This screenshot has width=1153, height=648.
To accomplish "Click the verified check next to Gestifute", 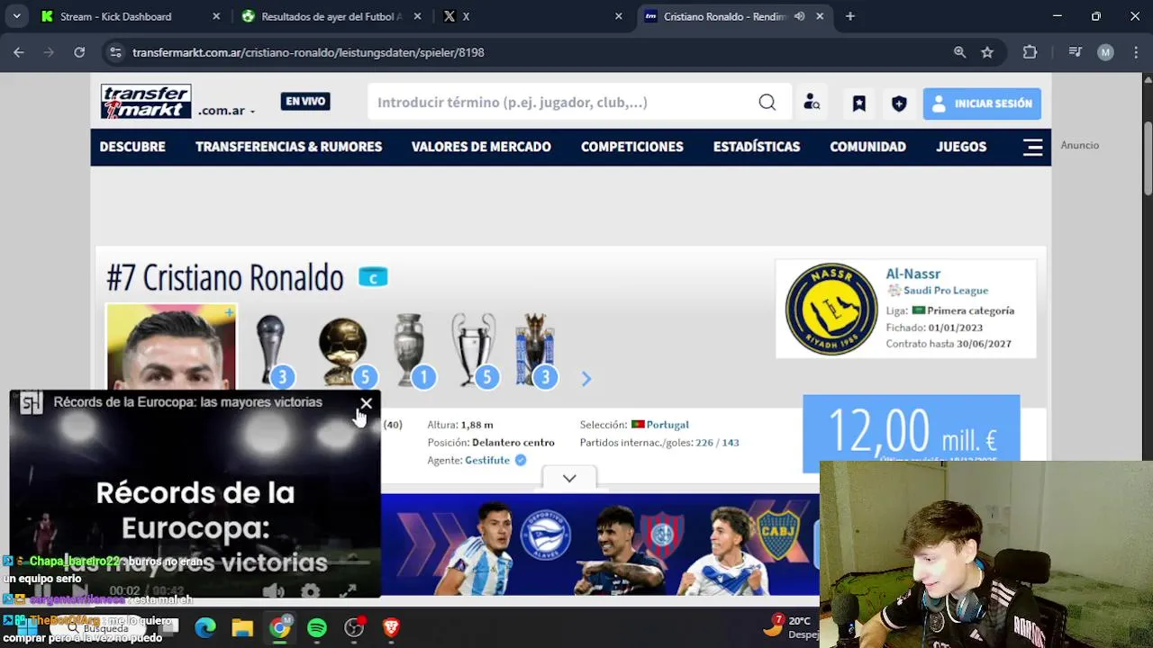I will pyautogui.click(x=520, y=460).
